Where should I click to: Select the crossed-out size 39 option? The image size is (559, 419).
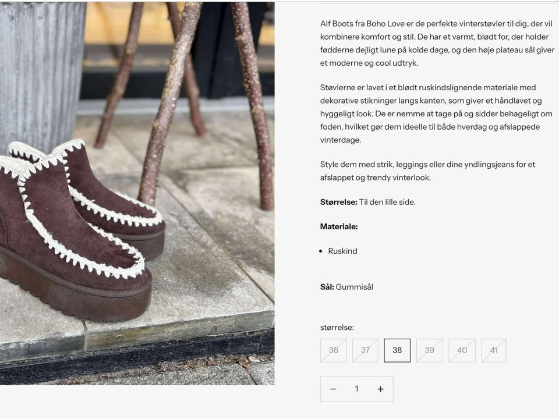430,350
